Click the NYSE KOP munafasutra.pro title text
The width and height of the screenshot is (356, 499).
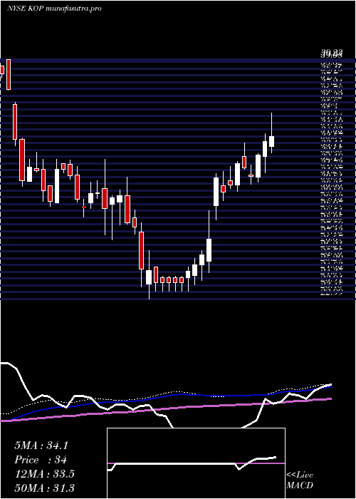[x=54, y=9]
